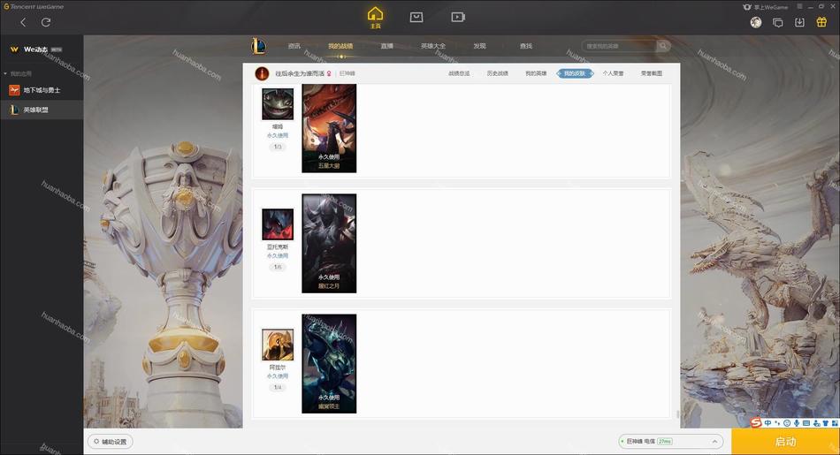This screenshot has width=840, height=455.
Task: Click the We动态 logo icon in the sidebar
Action: click(x=14, y=49)
